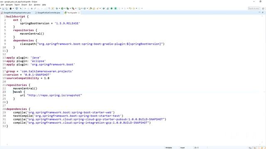Click the Search flashlight toolbar icon
Viewport: 266px width, 149px height.
click(x=98, y=8)
